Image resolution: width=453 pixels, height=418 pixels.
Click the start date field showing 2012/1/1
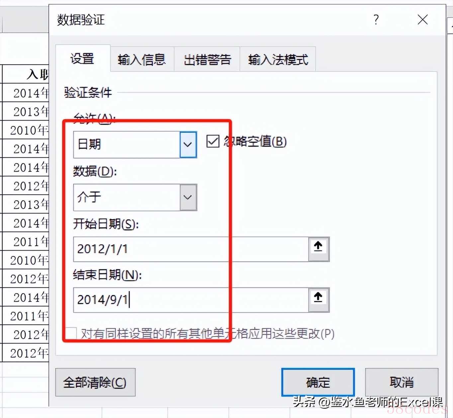click(191, 249)
